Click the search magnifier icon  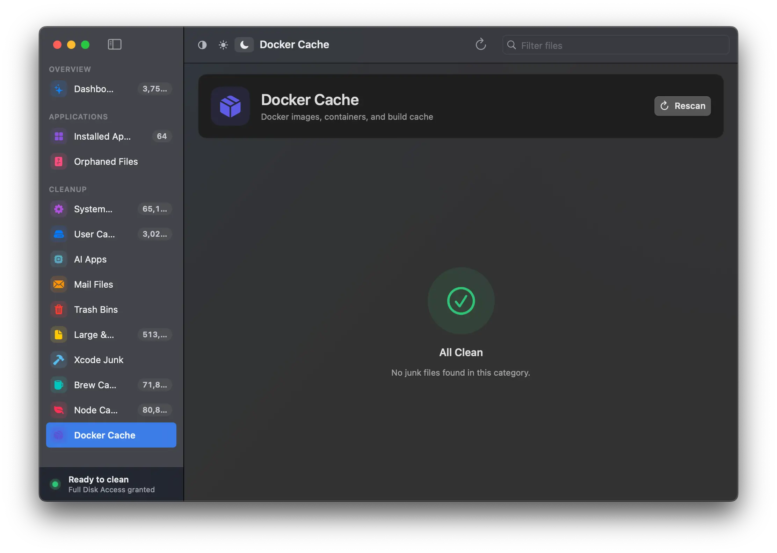511,45
